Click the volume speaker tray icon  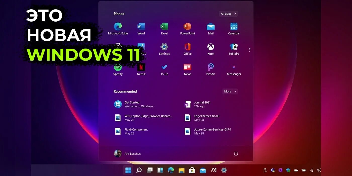(319, 170)
